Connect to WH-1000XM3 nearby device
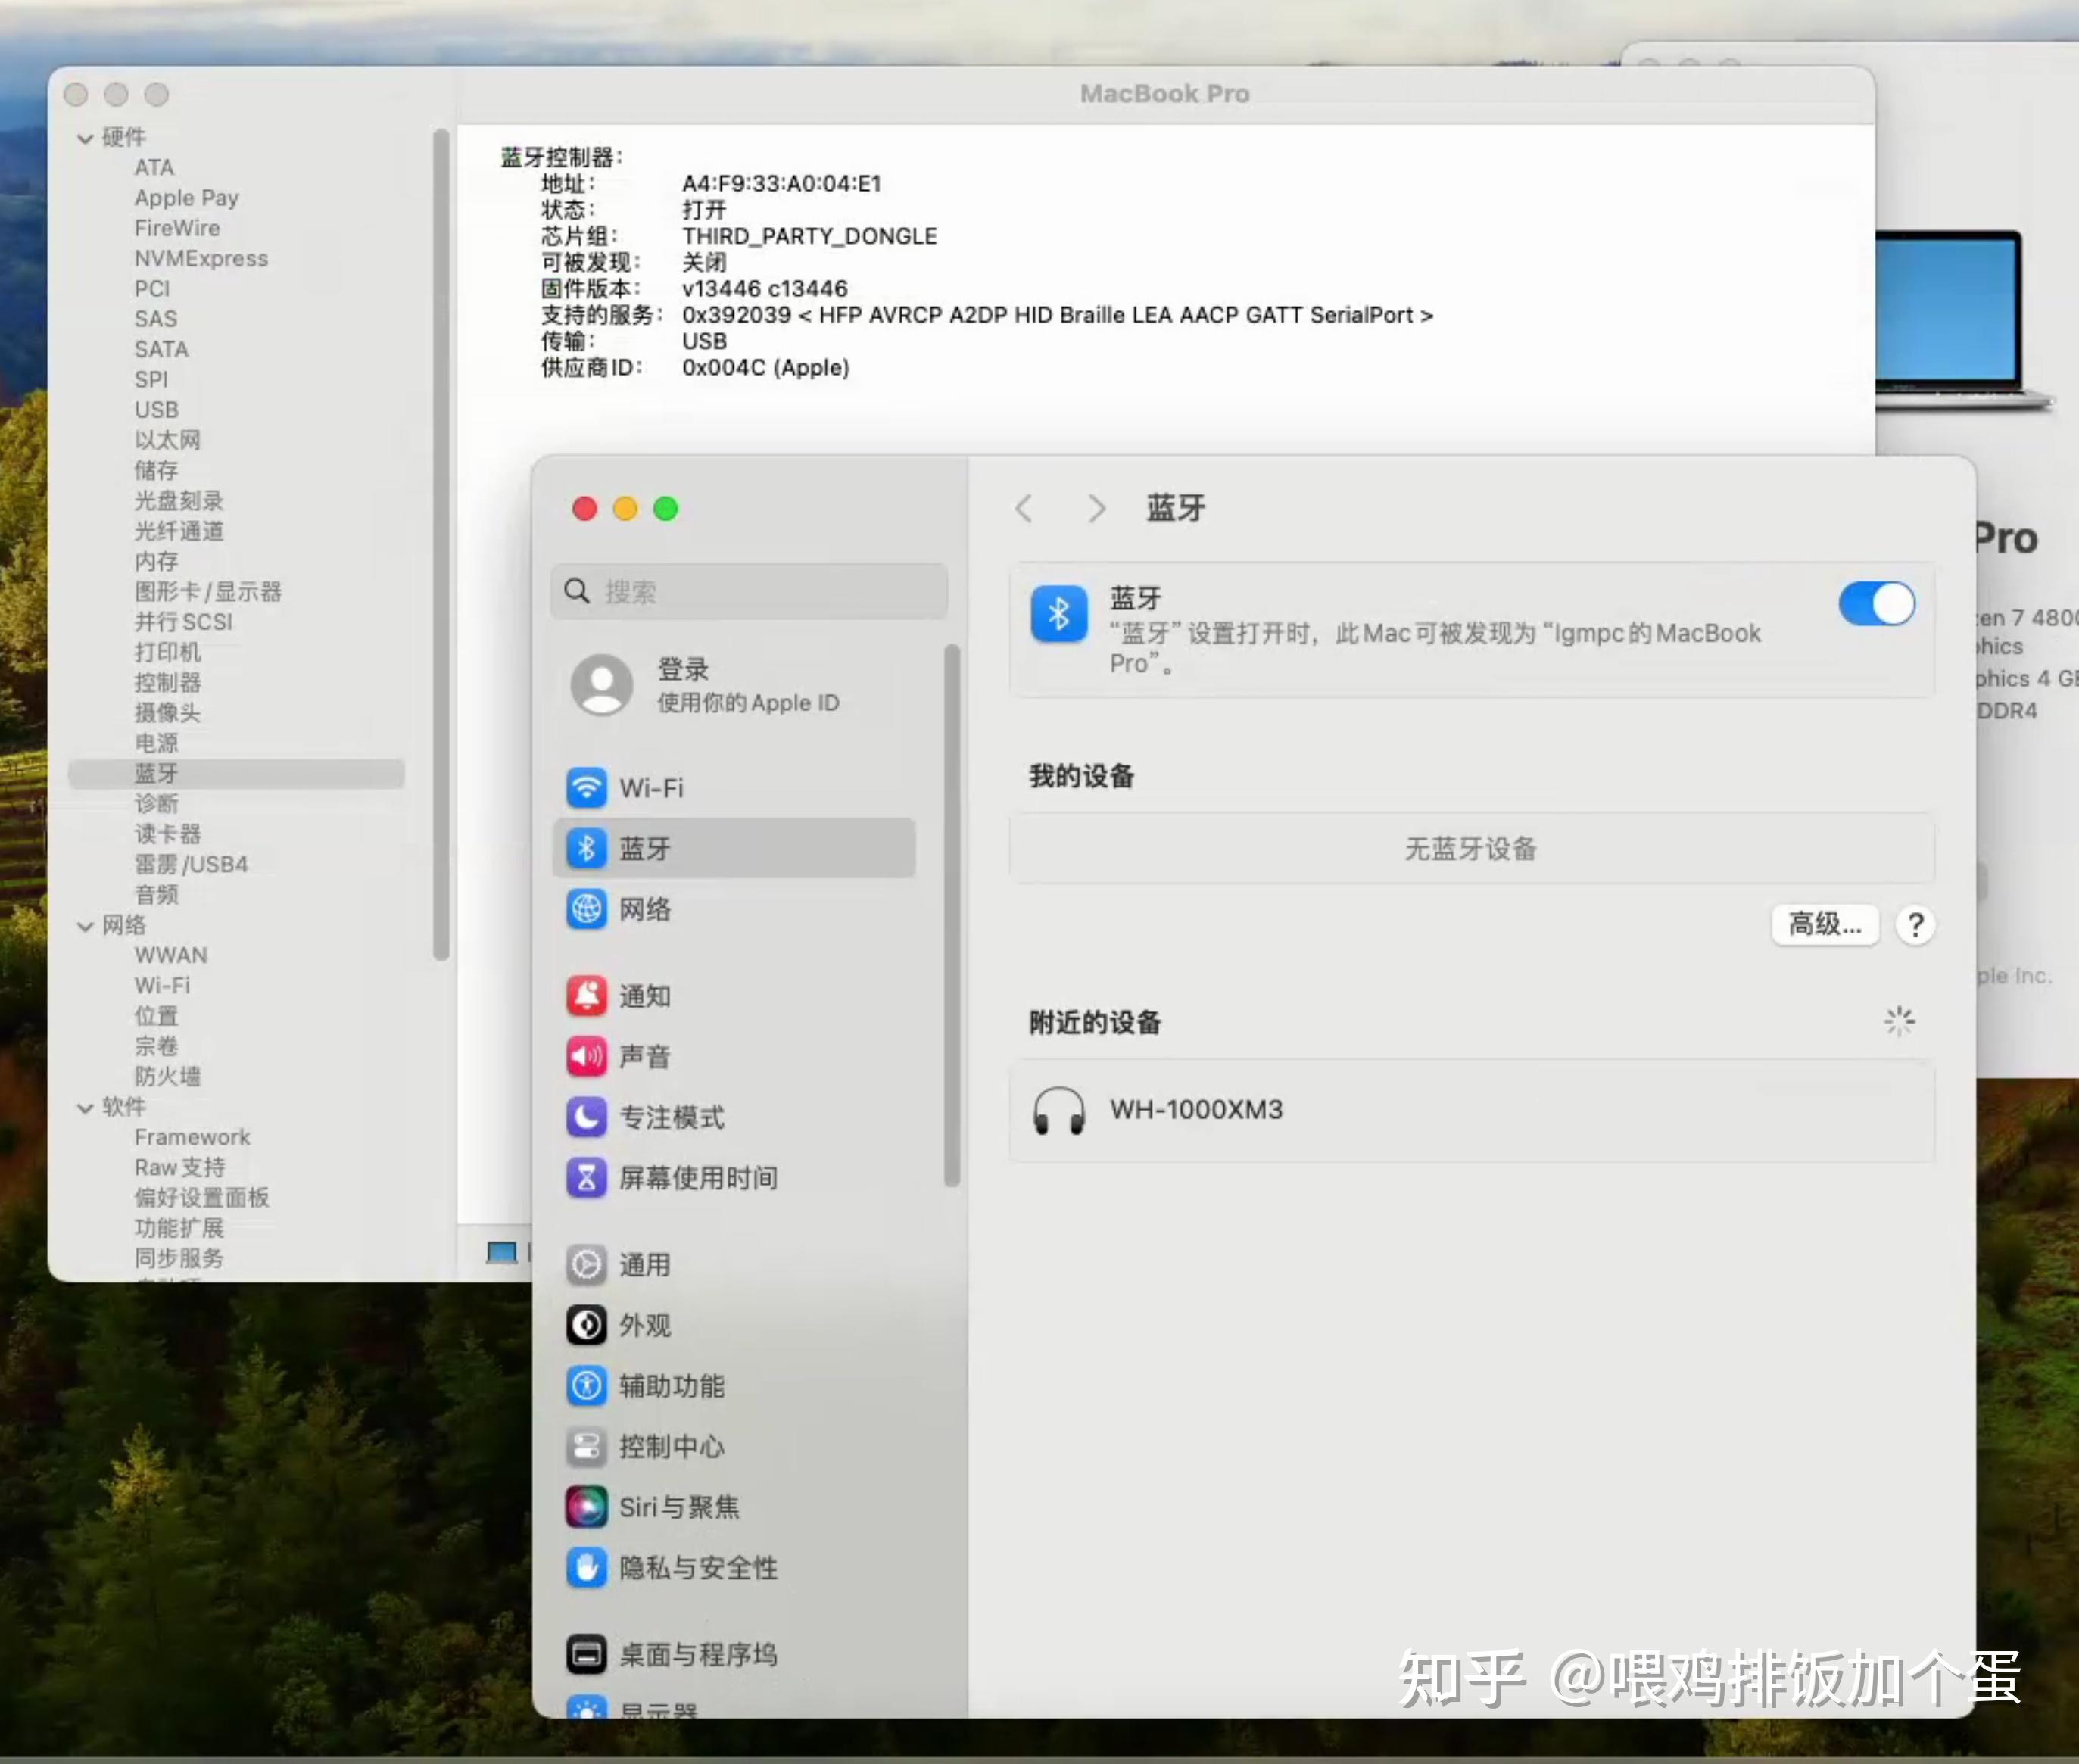The image size is (2079, 1764). pos(1472,1110)
